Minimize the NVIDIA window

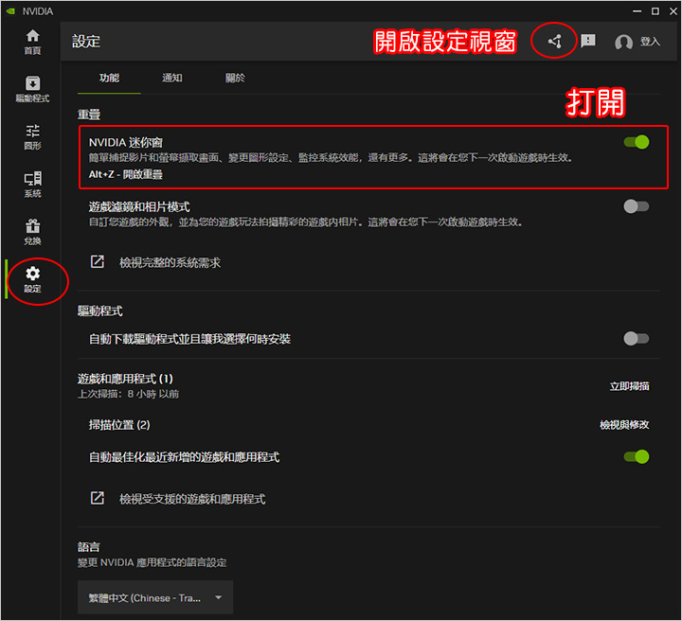[x=637, y=11]
